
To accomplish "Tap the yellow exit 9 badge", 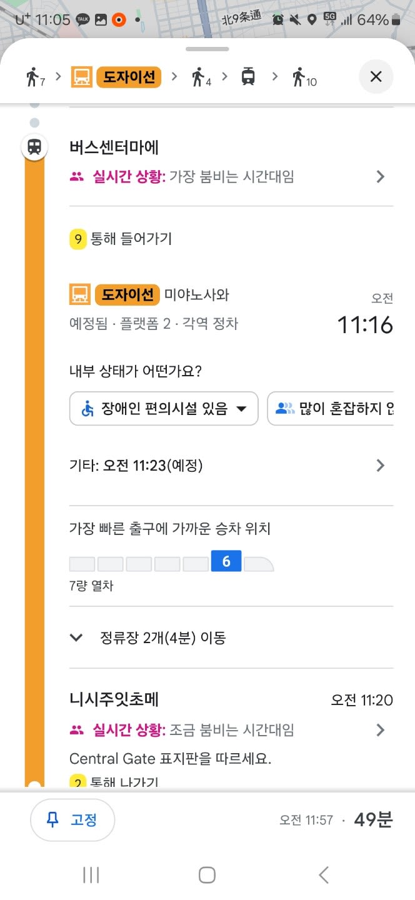I will coord(77,239).
